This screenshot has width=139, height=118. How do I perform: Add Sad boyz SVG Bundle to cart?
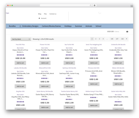point(69,86)
